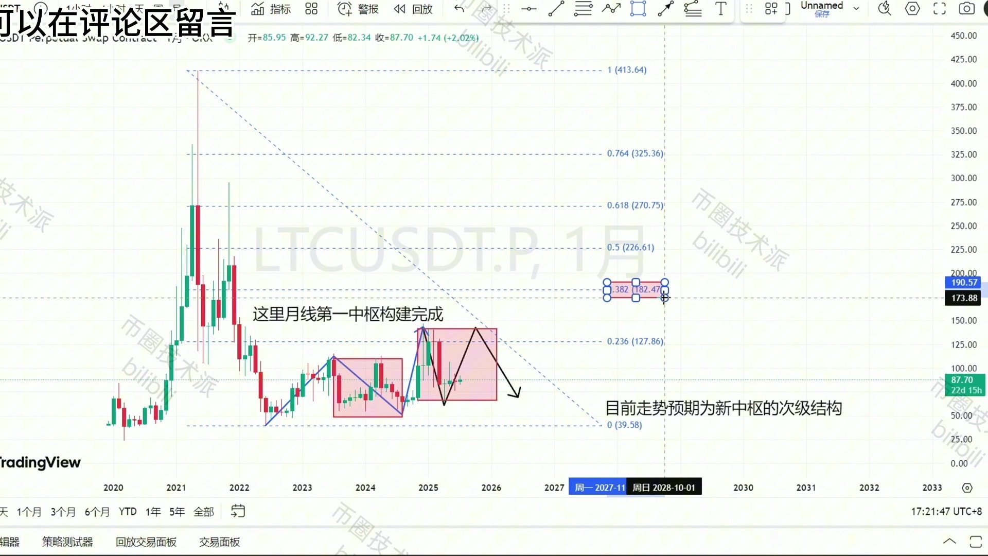This screenshot has height=556, width=988.
Task: Enable fullscreen mode icon
Action: tap(939, 9)
